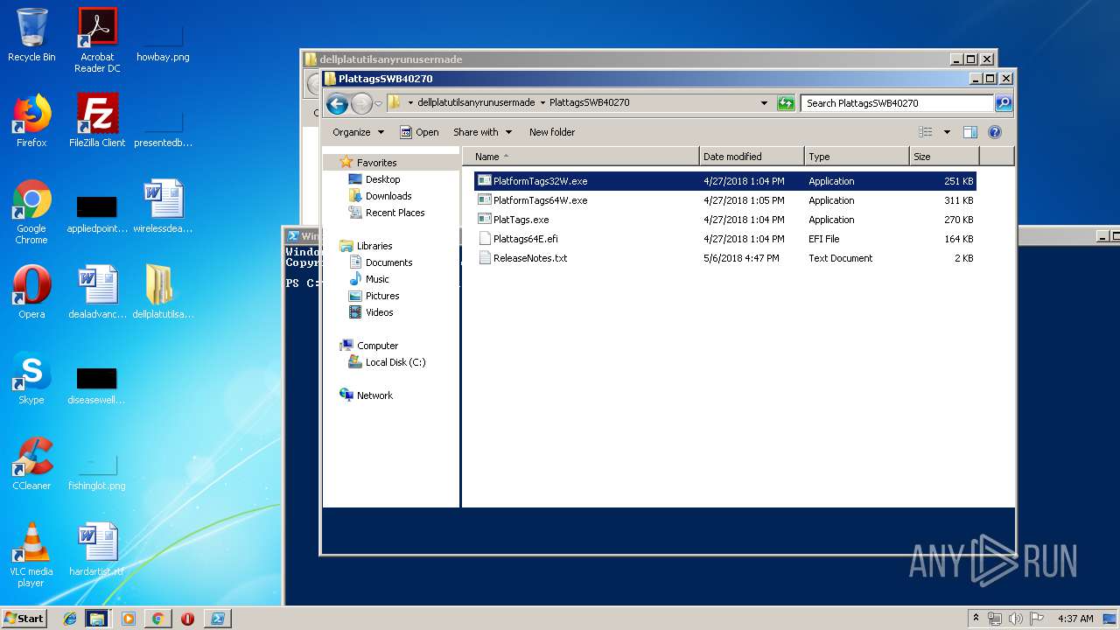Sort by Size column header
This screenshot has height=630, width=1120.
(x=944, y=157)
